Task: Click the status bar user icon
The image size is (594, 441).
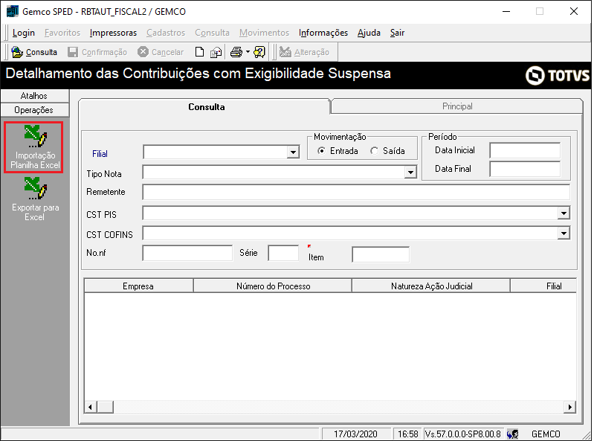Action: coord(513,434)
